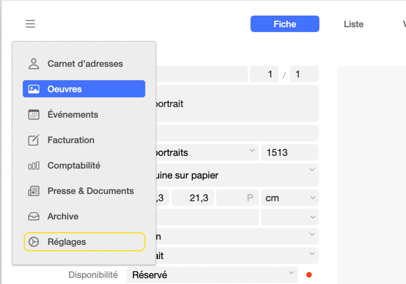Switch to the Fiche view tab
The height and width of the screenshot is (284, 406).
pyautogui.click(x=285, y=24)
